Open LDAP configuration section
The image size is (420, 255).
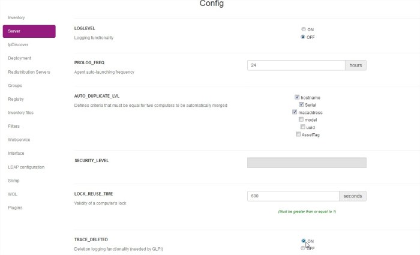(25, 167)
